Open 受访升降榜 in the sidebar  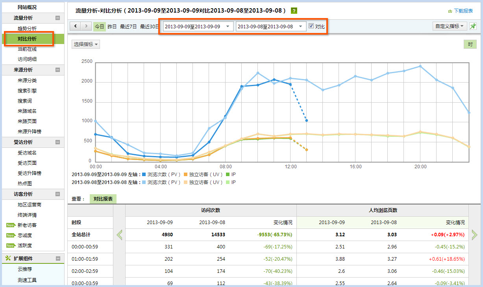30,173
